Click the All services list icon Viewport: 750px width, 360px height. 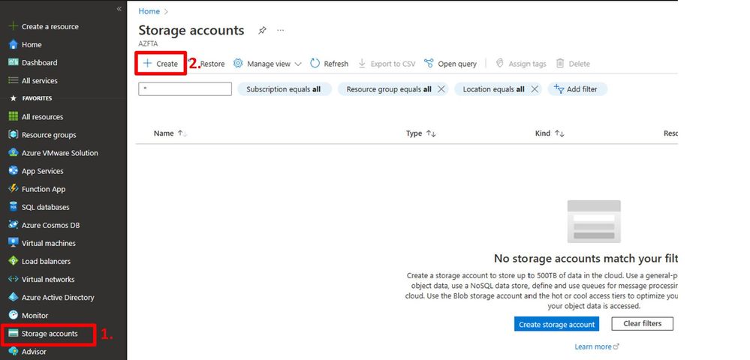(x=14, y=81)
